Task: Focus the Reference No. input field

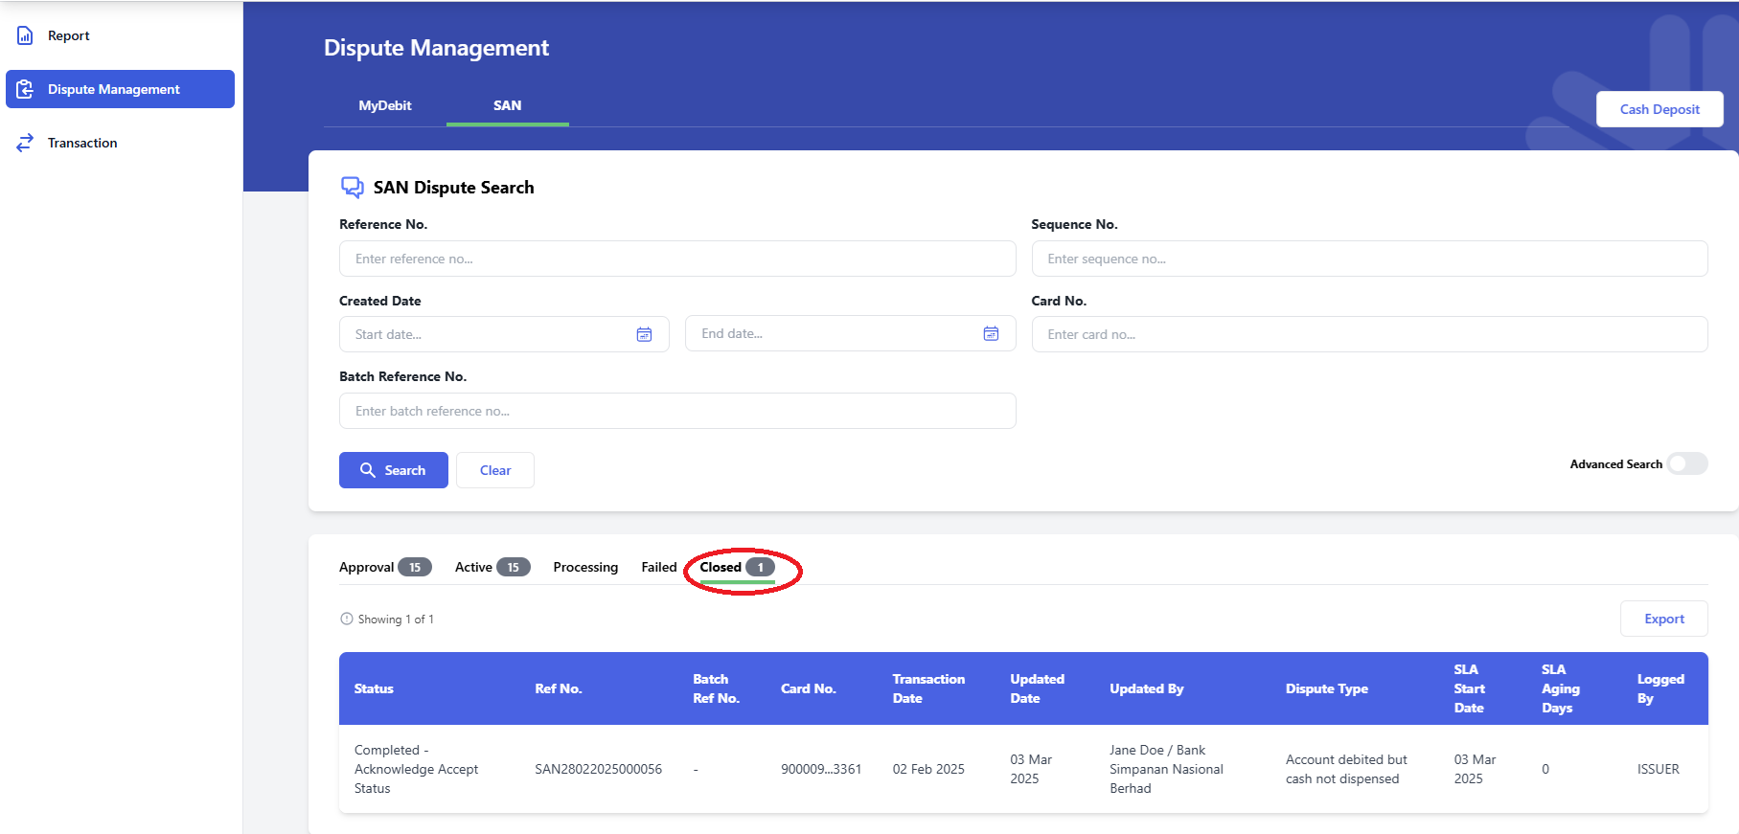Action: pyautogui.click(x=677, y=259)
